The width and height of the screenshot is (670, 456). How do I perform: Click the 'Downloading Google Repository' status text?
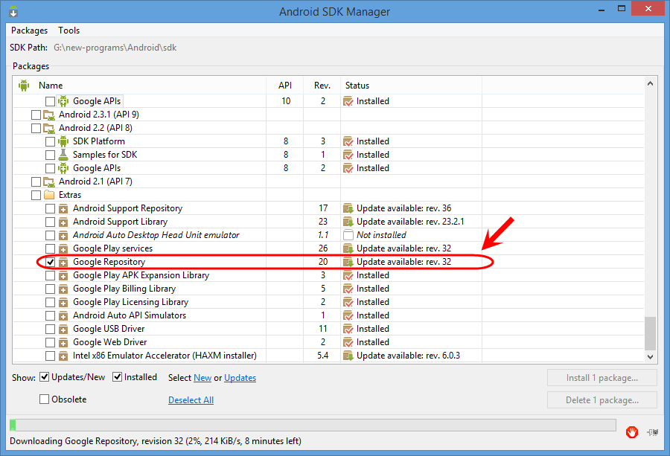(x=156, y=441)
